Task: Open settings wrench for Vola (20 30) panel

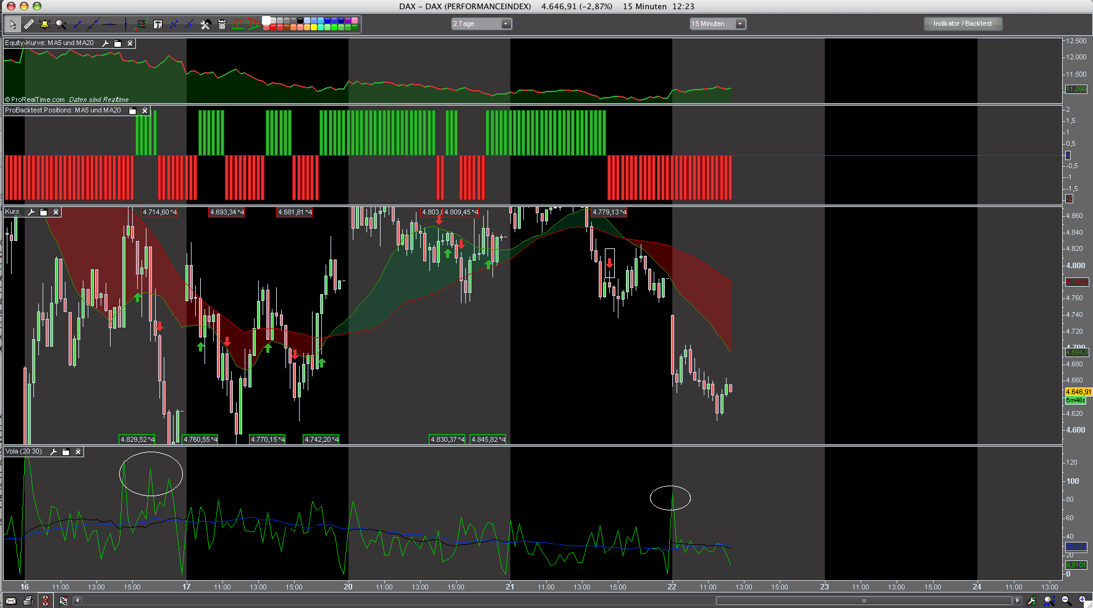Action: coord(53,452)
